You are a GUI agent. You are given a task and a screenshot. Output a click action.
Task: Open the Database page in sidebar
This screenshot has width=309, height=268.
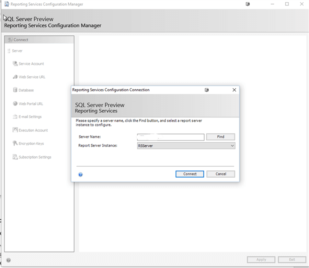coord(26,90)
